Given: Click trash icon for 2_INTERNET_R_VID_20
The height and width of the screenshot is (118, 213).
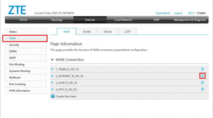Looking at the screenshot, I should [202, 76].
